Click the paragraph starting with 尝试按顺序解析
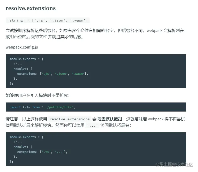The image size is (198, 172). click(x=95, y=33)
